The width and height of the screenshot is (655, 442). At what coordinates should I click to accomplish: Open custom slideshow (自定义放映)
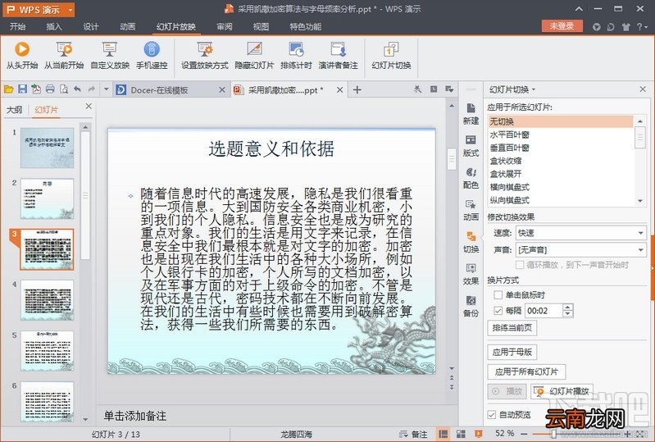pos(110,55)
